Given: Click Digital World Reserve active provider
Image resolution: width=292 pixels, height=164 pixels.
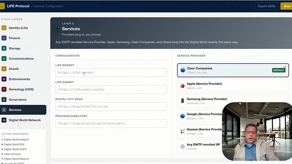Looking at the screenshot, I should [16, 159].
